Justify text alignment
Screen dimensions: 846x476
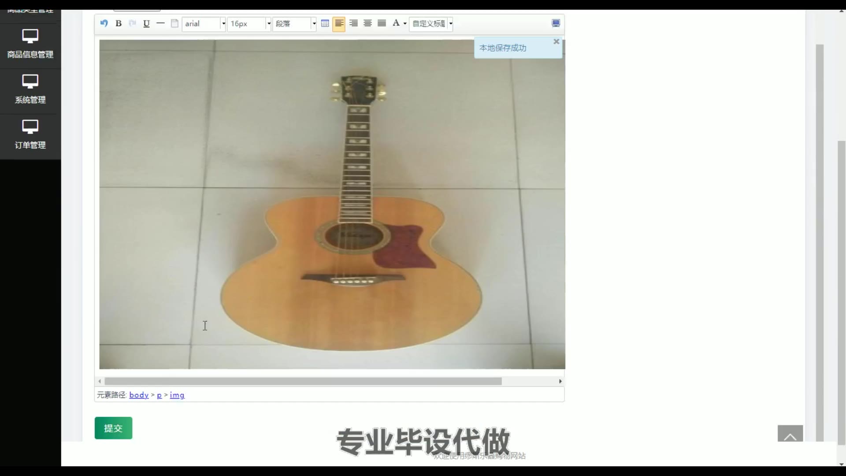(x=382, y=23)
